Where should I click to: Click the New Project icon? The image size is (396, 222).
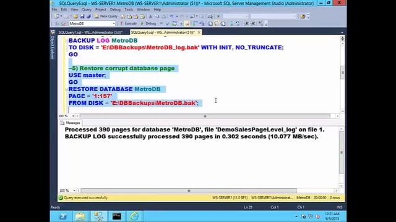(56, 17)
